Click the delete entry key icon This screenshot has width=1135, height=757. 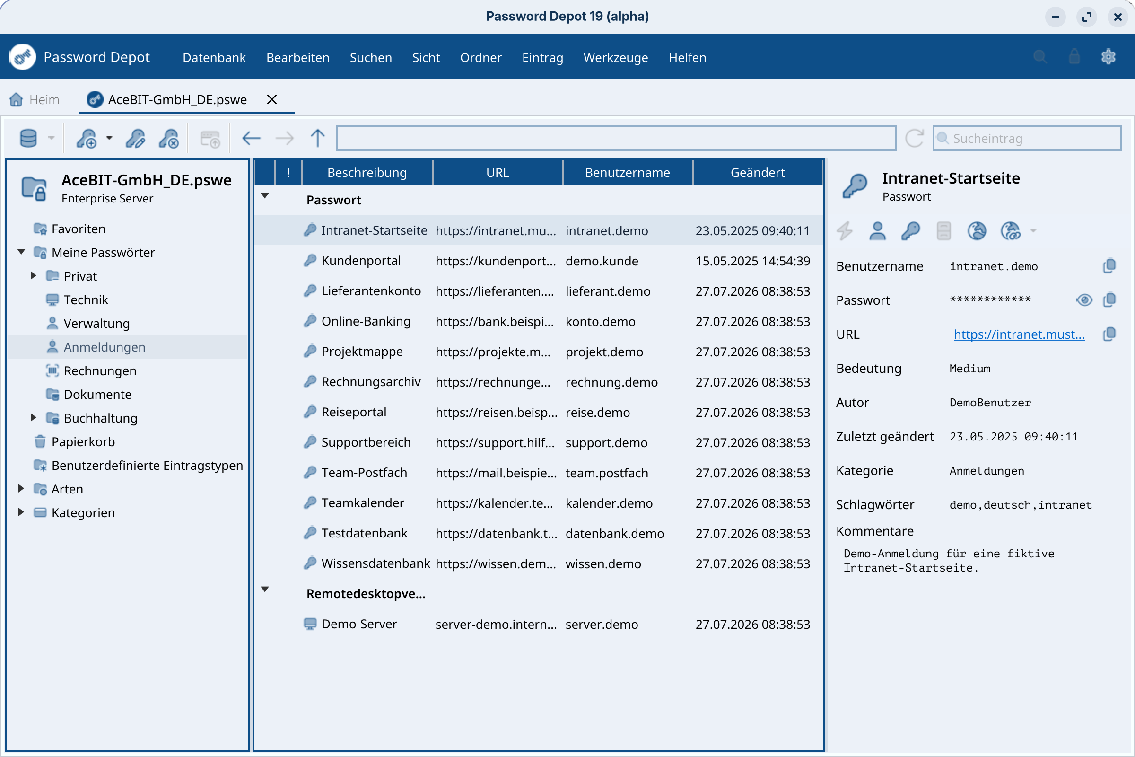tap(169, 139)
